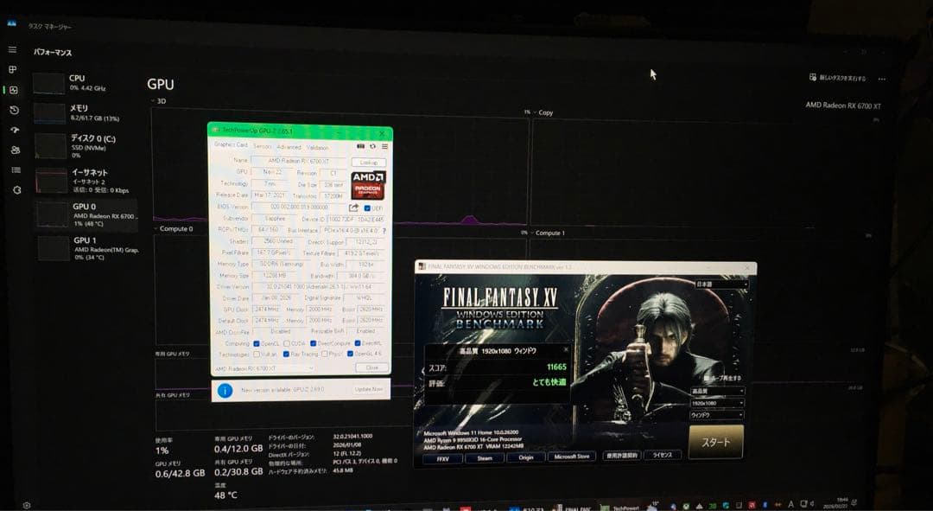This screenshot has height=511, width=933.
Task: Click GPU-Z BIOS export share icon
Action: (x=353, y=208)
